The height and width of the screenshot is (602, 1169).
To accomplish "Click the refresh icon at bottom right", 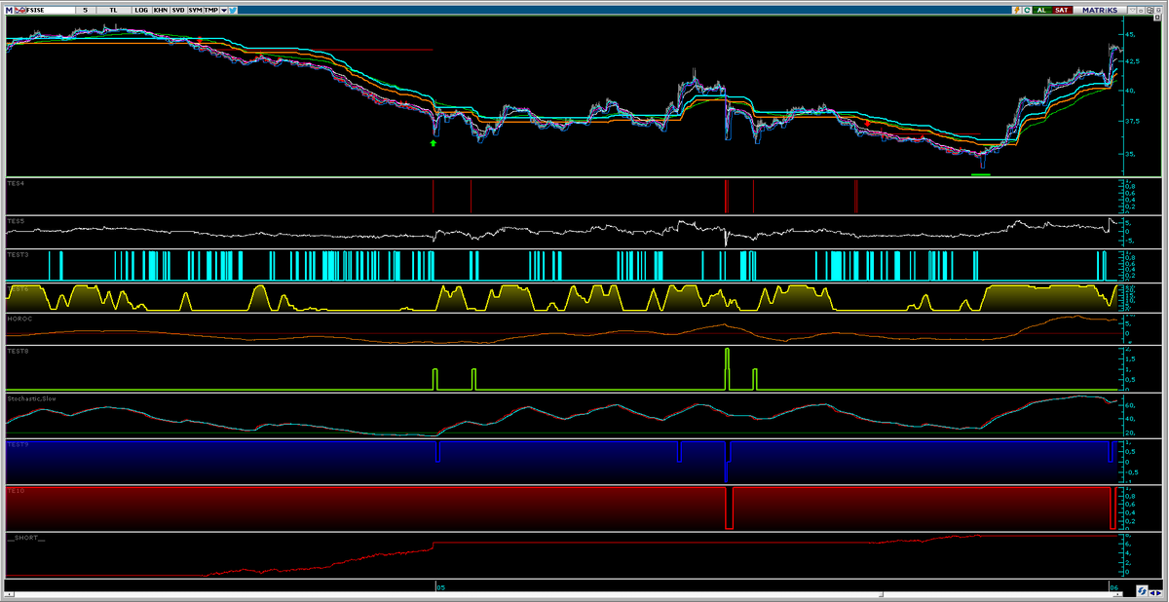I will 1142,590.
